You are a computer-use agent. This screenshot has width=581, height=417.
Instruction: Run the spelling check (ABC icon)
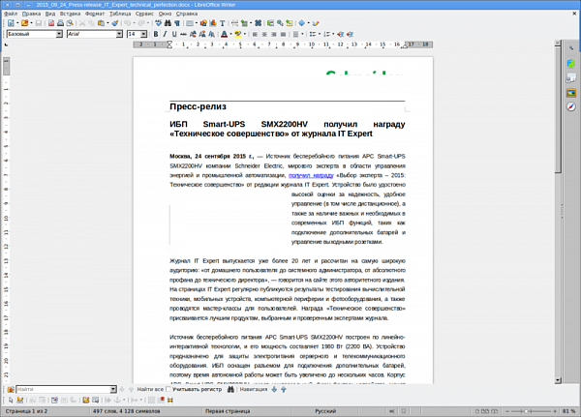(159, 23)
